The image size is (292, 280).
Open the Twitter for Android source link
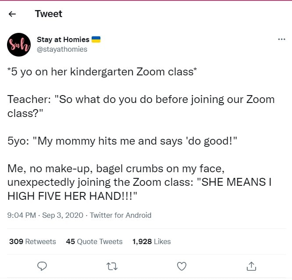(121, 215)
